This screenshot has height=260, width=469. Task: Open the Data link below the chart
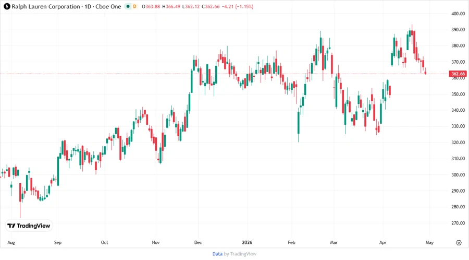[x=217, y=254]
